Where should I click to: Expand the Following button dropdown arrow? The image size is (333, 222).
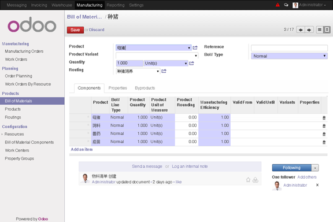315,168
